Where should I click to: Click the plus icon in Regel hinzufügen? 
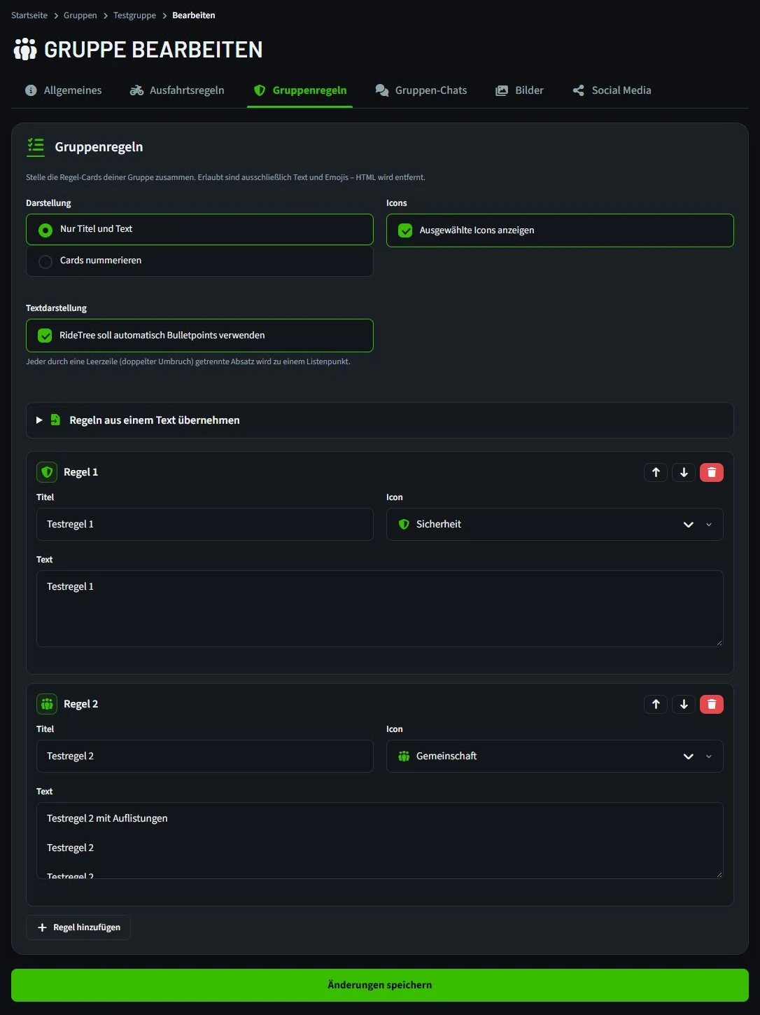[42, 927]
